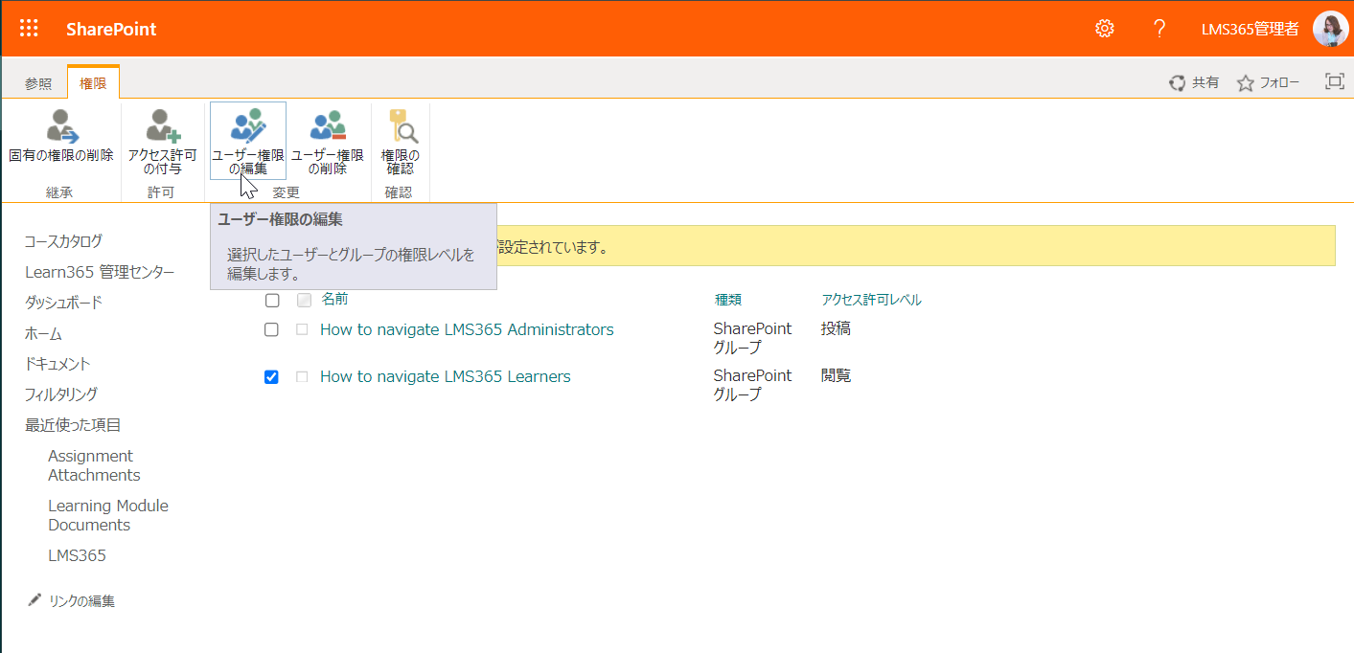Screen dimensions: 1354x653
Task: Navigate to ホーム in the sidebar
Action: click(x=43, y=334)
